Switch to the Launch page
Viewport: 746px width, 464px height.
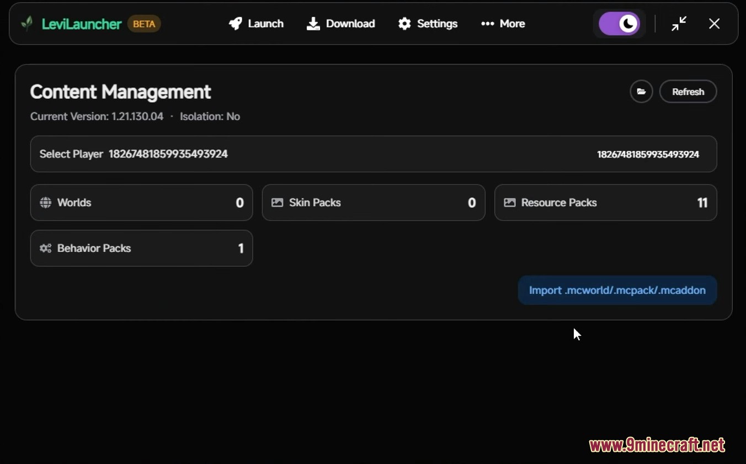point(265,24)
